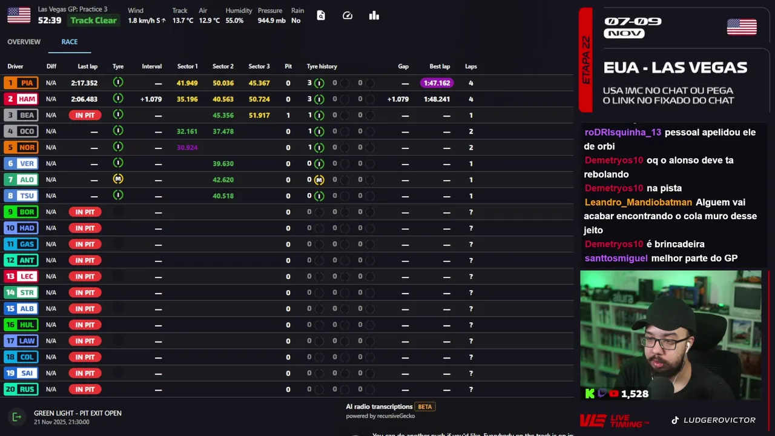Screen dimensions: 775x436
Task: Click the GREEN LIGHT - PIT EXIT OPEN message
Action: point(77,413)
